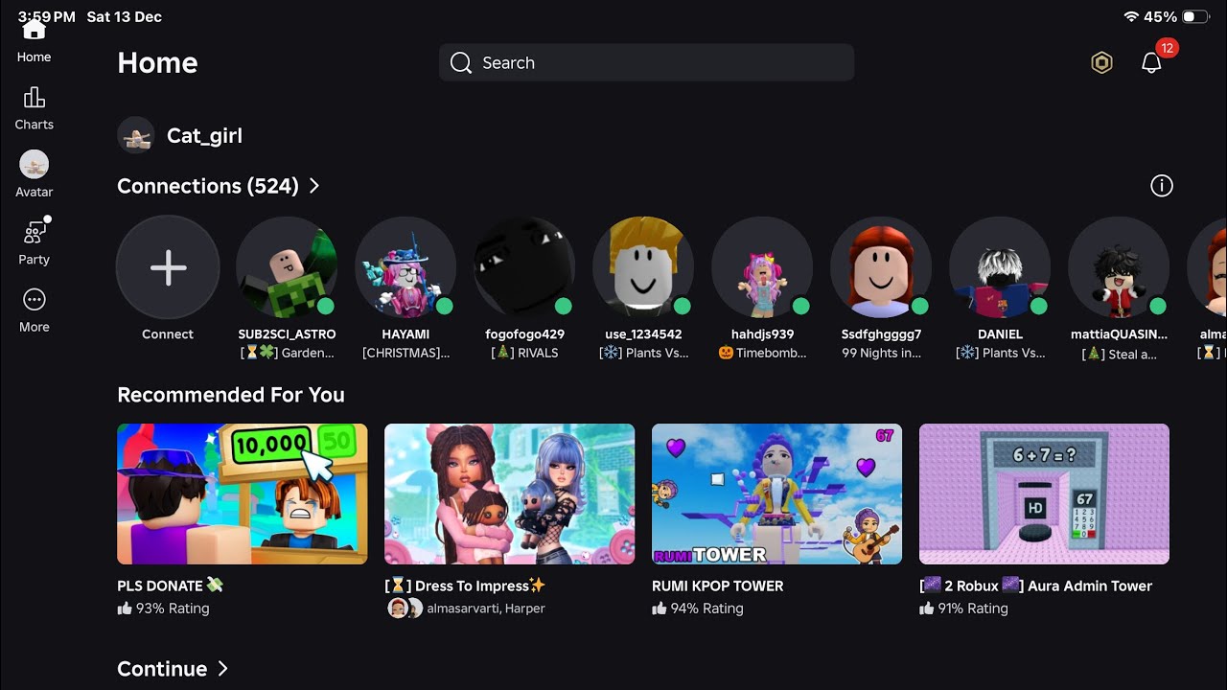
Task: Open the Robux hexagon icon
Action: (1102, 63)
